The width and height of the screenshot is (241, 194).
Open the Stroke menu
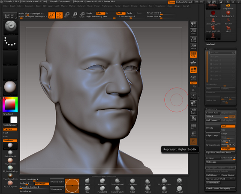click(134, 6)
